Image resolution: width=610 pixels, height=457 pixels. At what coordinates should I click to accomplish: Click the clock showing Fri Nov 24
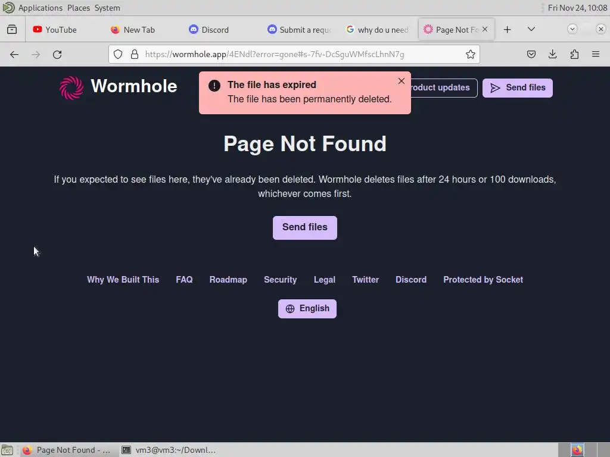tap(577, 8)
